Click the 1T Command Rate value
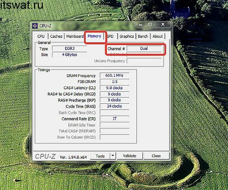 click(x=114, y=119)
